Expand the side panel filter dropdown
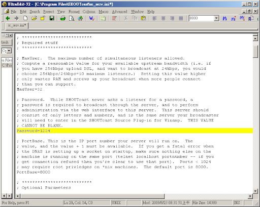The height and width of the screenshot is (207, 260). (x=9, y=51)
